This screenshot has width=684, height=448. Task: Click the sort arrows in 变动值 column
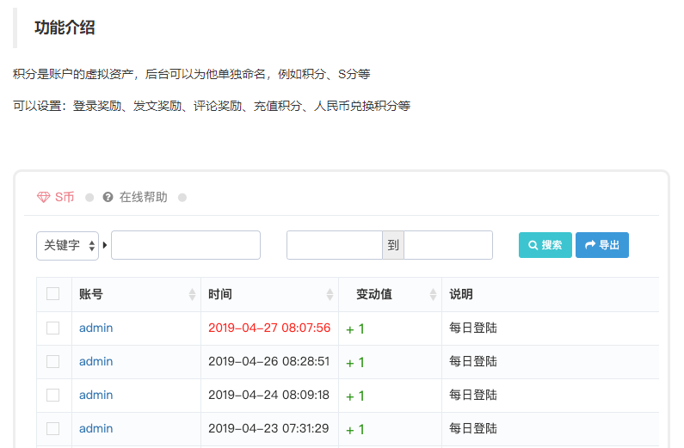pos(433,295)
